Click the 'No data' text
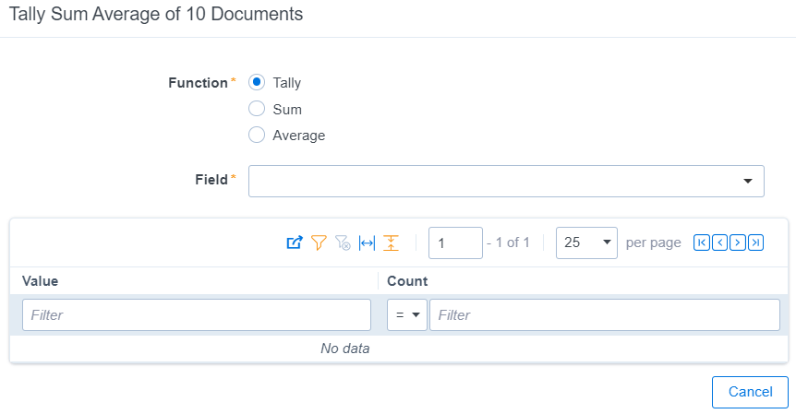The image size is (796, 414). 345,349
